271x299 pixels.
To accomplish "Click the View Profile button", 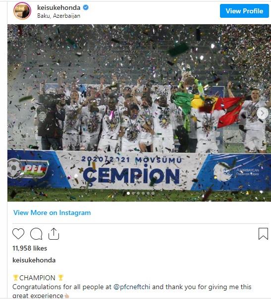I will click(x=244, y=11).
